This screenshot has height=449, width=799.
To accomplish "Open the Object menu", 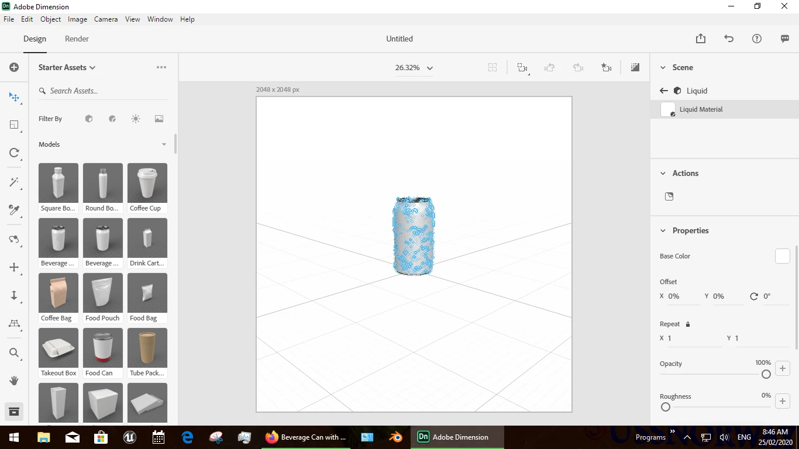I will (x=50, y=19).
